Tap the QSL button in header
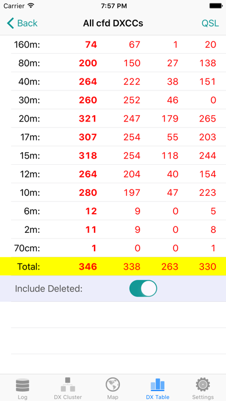 [x=210, y=23]
